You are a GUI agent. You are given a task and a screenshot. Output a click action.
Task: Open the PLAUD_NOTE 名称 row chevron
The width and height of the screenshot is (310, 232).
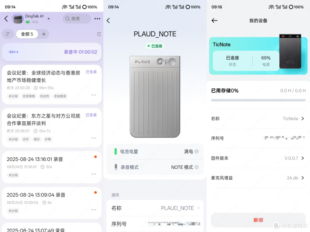[x=199, y=208]
